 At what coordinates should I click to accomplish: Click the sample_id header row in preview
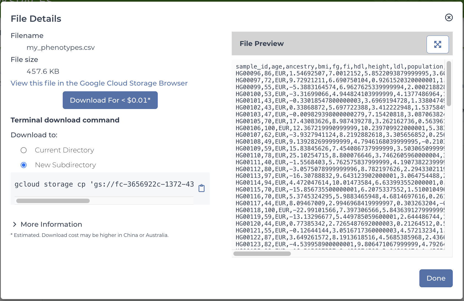[340, 67]
